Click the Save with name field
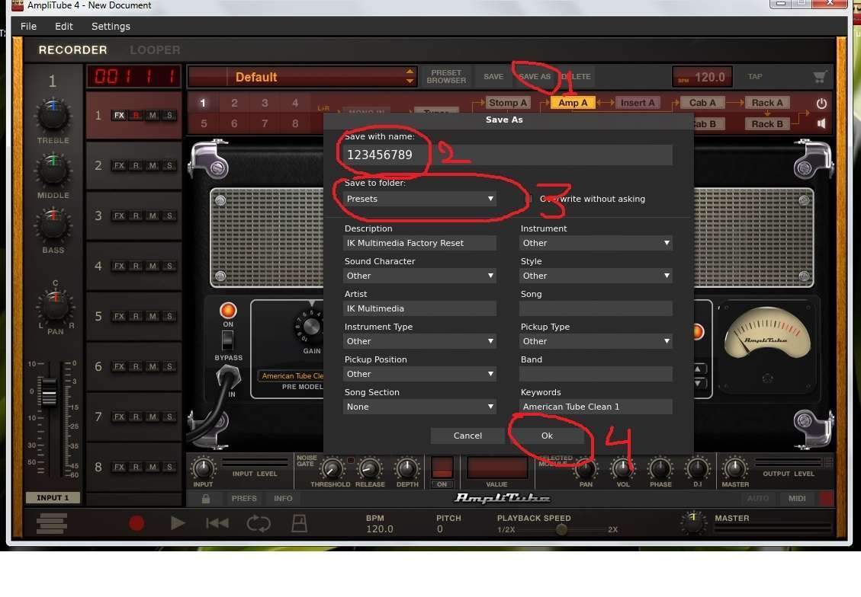Image resolution: width=861 pixels, height=597 pixels. (507, 155)
